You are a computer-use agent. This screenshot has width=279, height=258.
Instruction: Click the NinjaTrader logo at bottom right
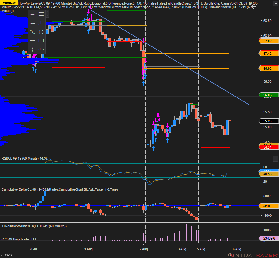[253, 255]
